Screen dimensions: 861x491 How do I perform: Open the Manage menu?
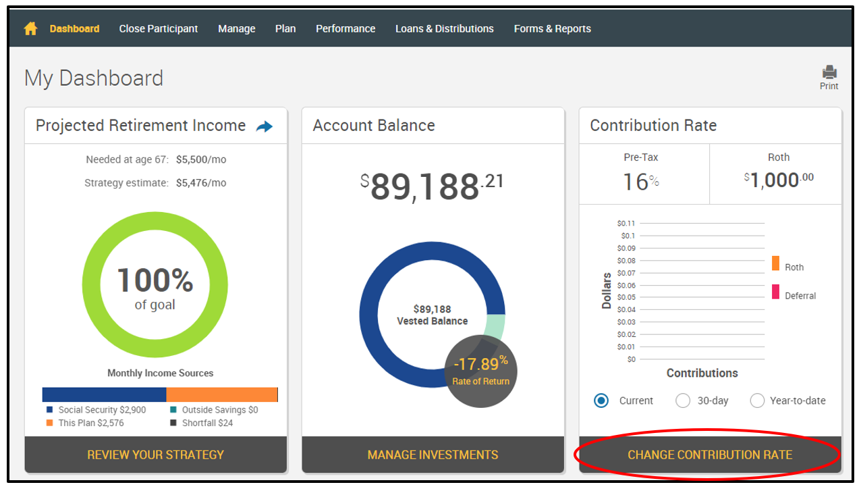[236, 28]
